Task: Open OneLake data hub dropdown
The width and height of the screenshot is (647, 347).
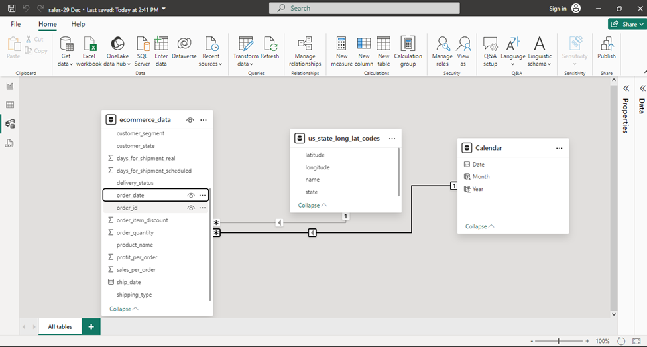Action: click(x=117, y=52)
